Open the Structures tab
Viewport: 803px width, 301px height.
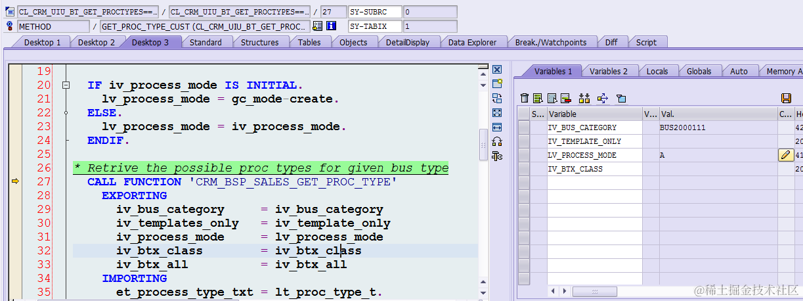[259, 42]
